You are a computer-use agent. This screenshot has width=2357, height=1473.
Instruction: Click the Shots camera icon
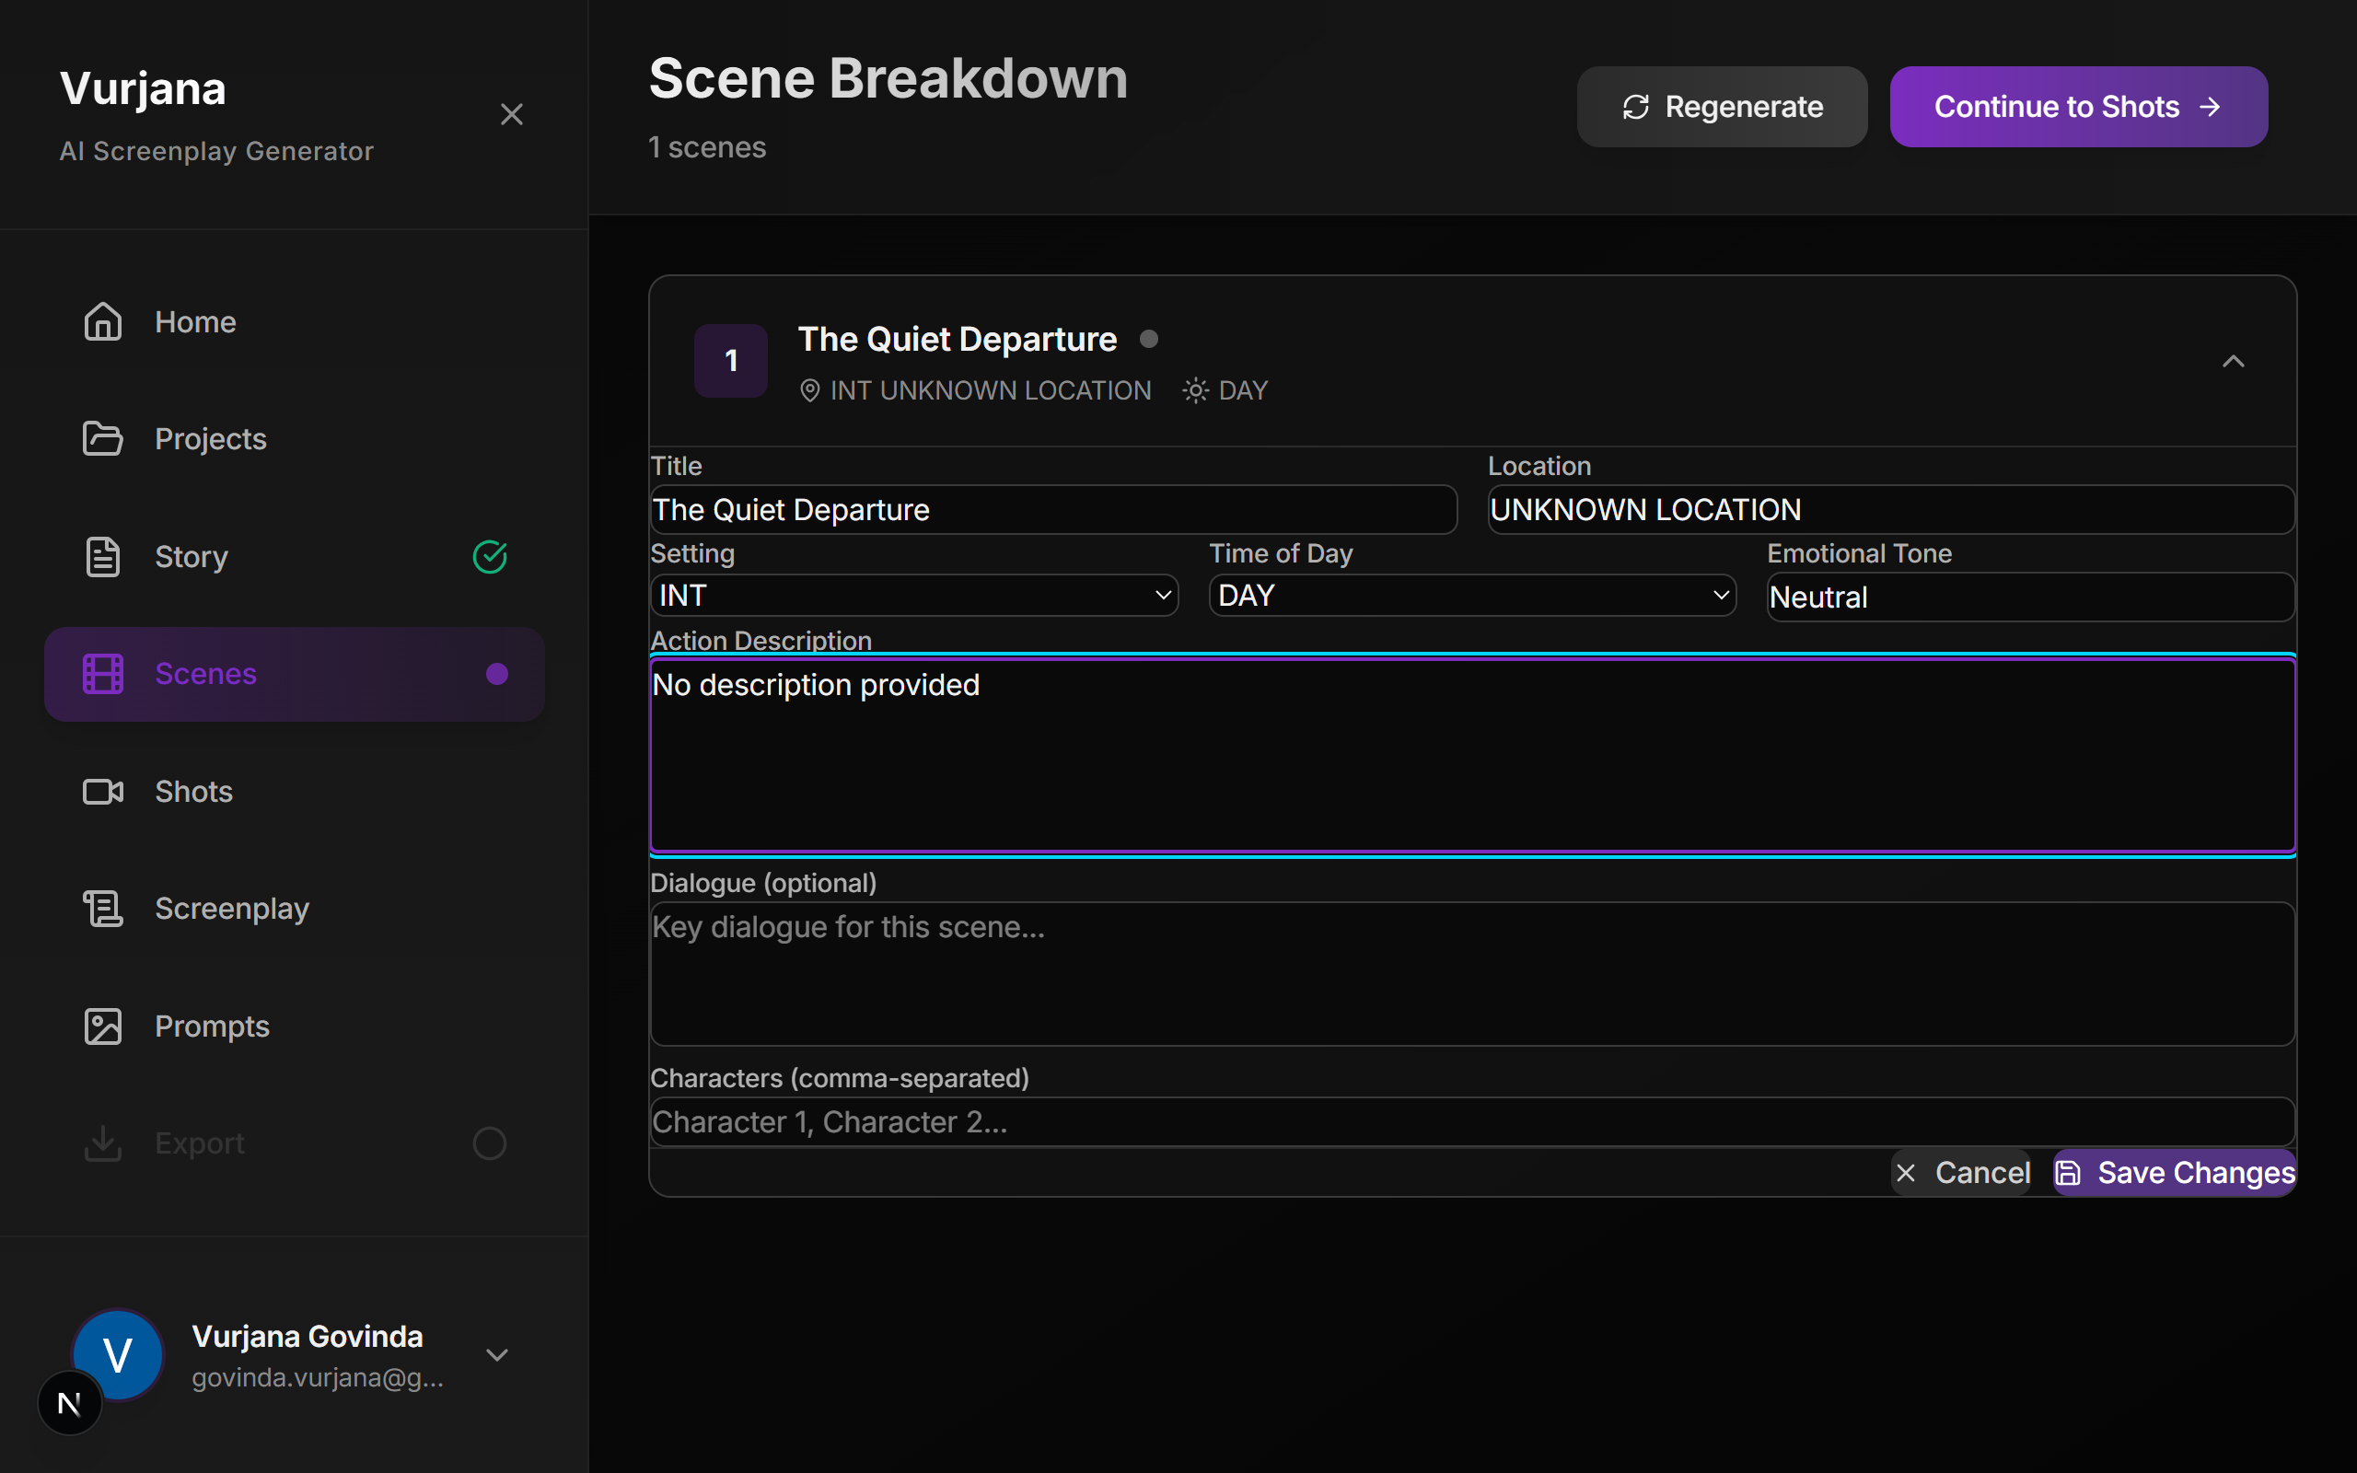[102, 791]
